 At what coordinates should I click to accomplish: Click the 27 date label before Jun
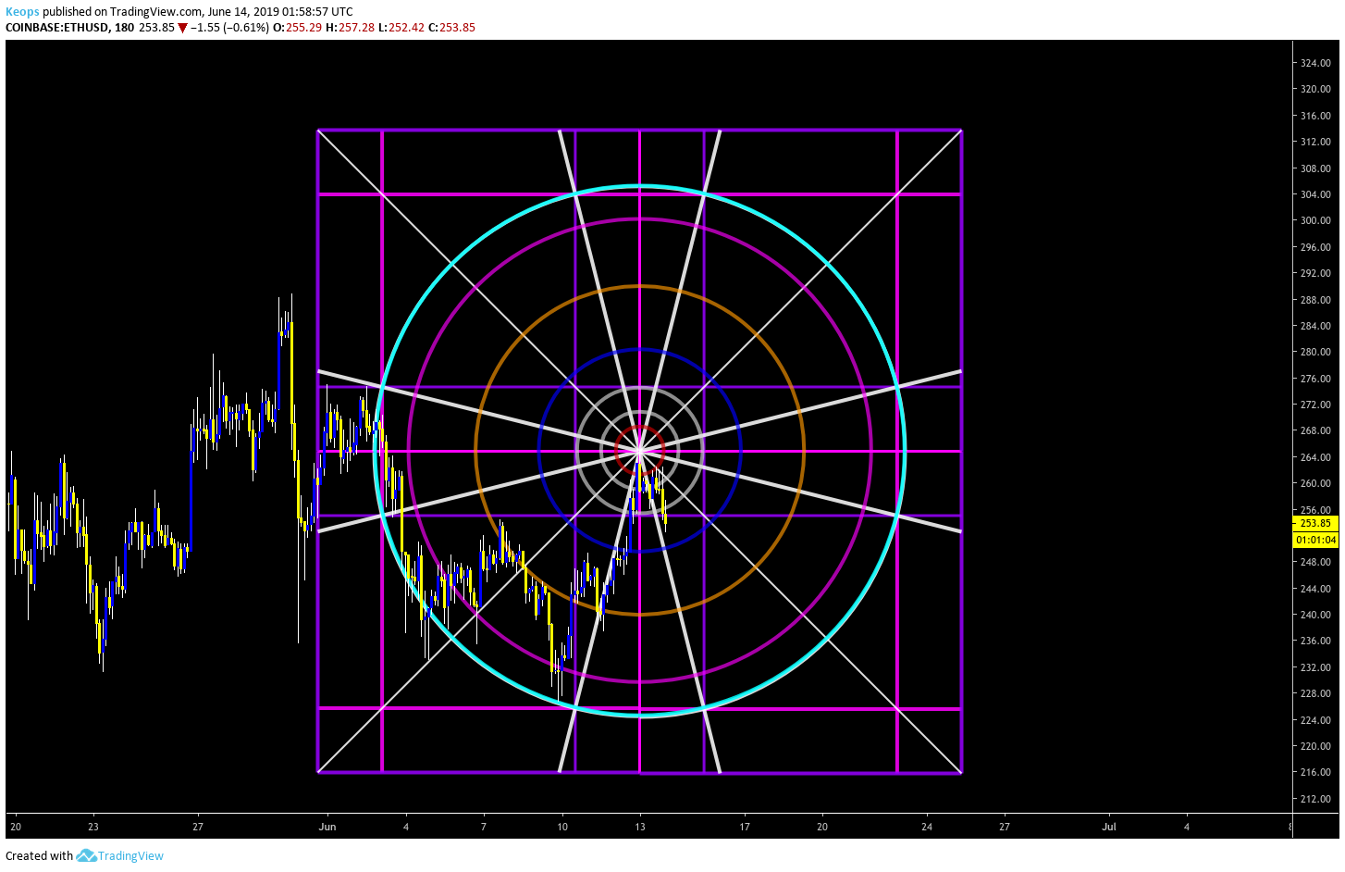198,827
